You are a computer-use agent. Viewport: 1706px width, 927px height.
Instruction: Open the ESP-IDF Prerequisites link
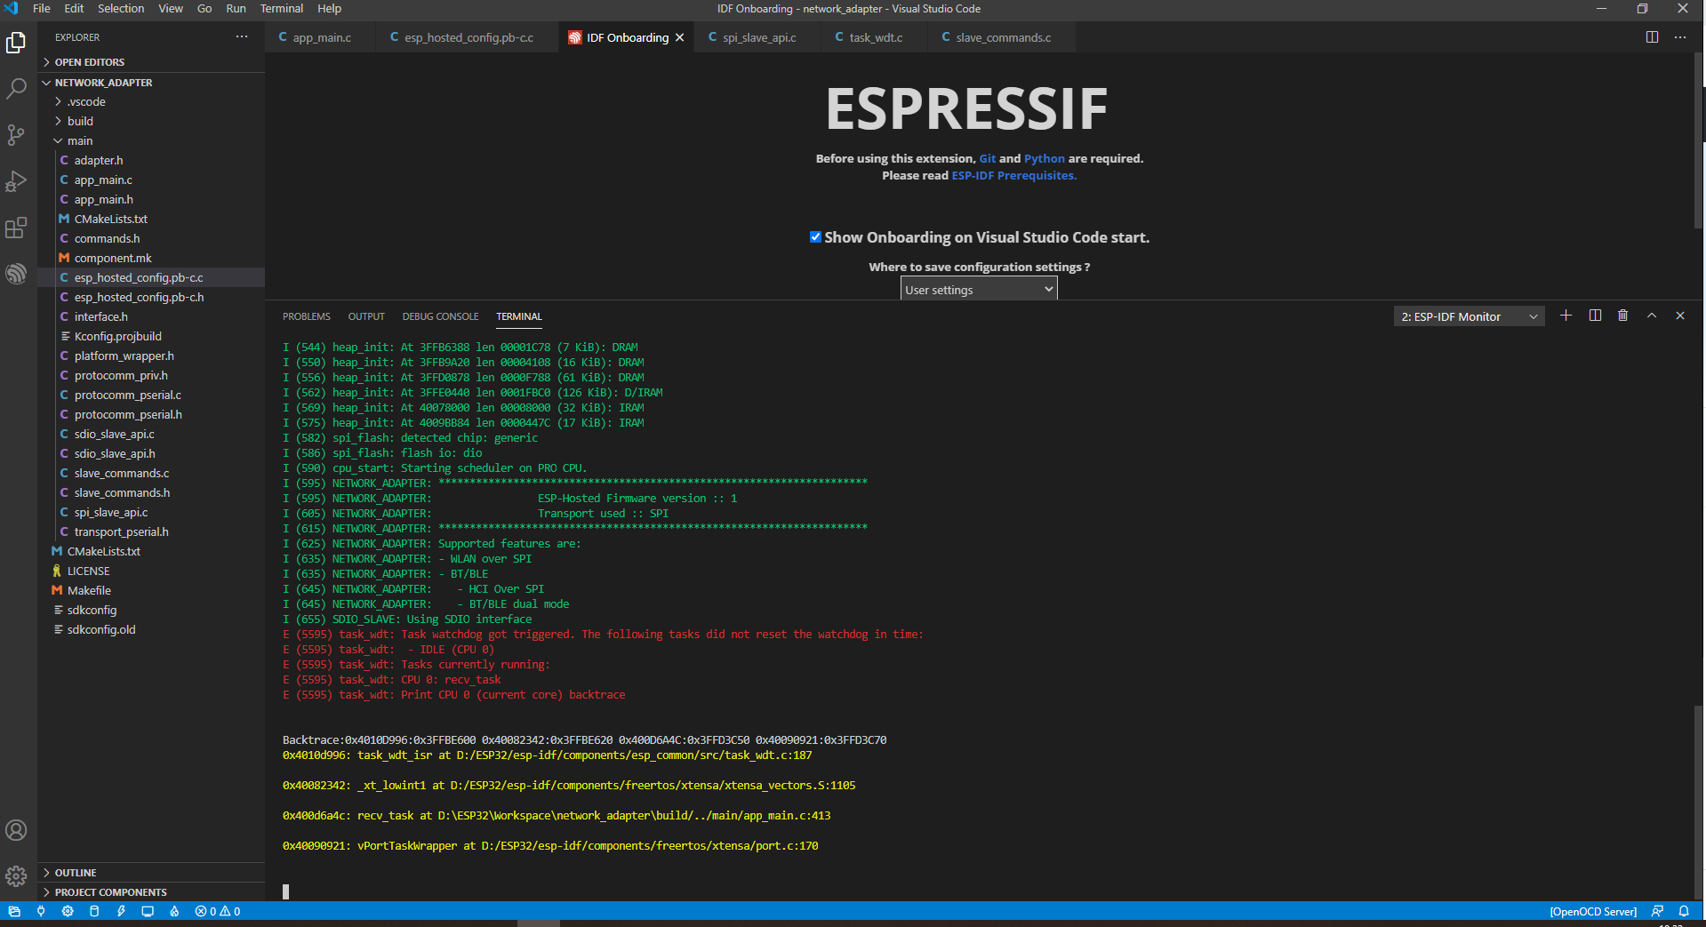point(1013,175)
